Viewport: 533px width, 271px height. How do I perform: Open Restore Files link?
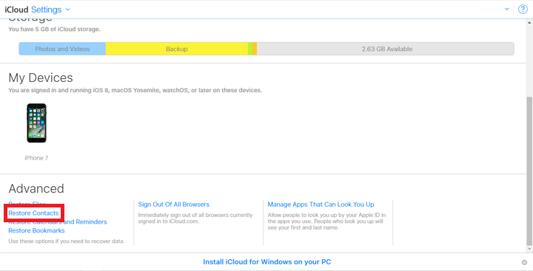point(27,204)
